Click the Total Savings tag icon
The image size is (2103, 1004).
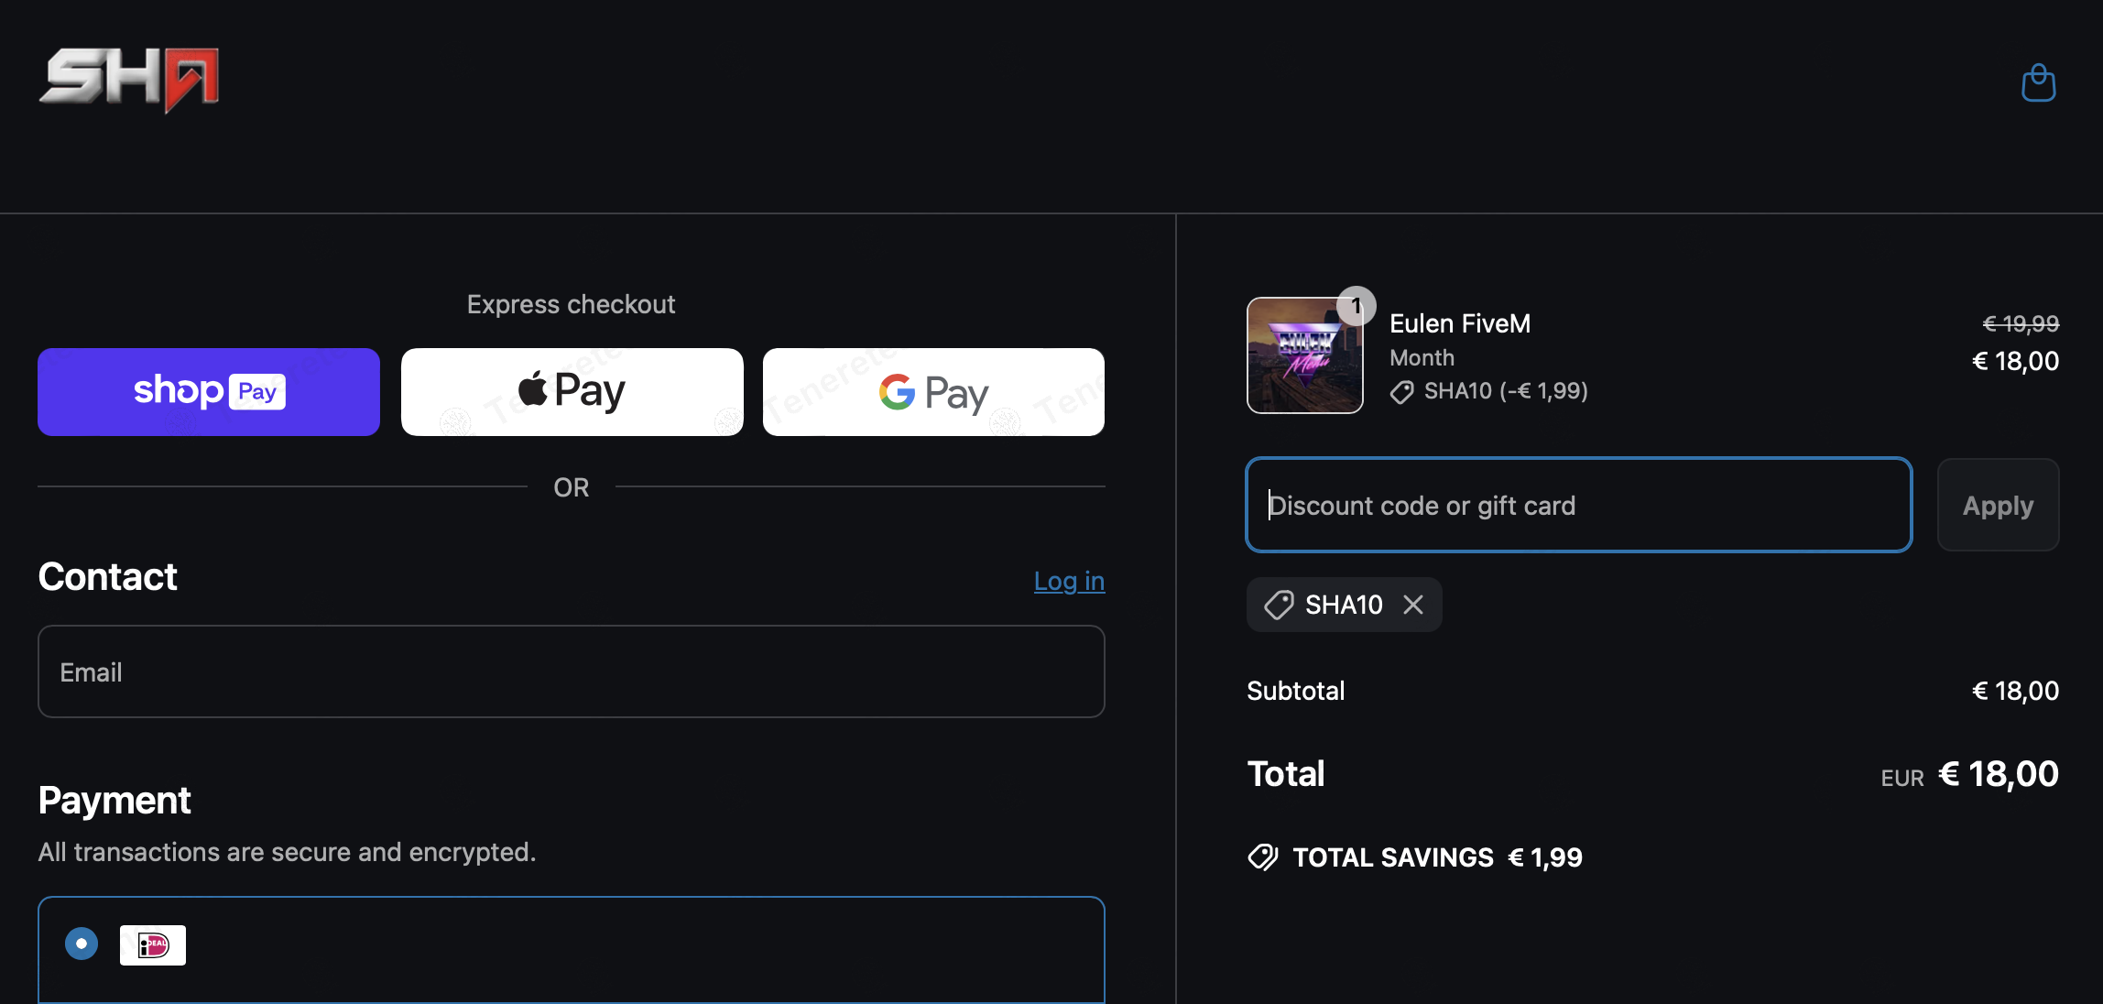(x=1263, y=857)
